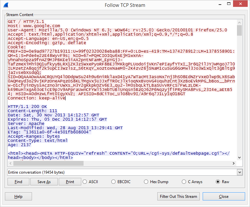The width and height of the screenshot is (250, 207).
Task: Click the Last-Modified header line
Action: [x=65, y=128]
